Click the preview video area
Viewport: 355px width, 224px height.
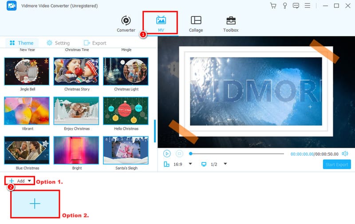click(x=256, y=92)
